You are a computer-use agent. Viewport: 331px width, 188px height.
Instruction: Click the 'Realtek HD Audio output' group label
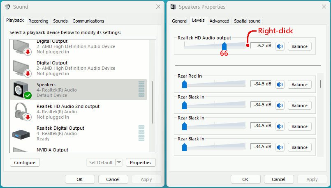coord(204,38)
